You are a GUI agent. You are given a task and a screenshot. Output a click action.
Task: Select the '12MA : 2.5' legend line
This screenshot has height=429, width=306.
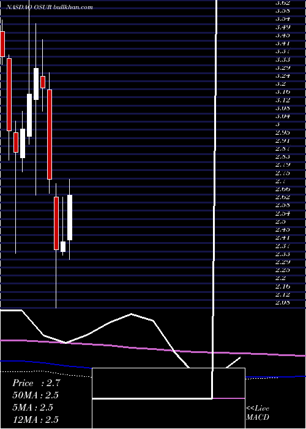(x=35, y=419)
